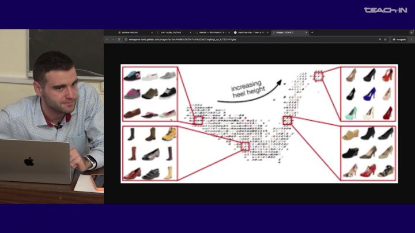Open a new tab with plus button
The height and width of the screenshot is (233, 415).
(312, 32)
